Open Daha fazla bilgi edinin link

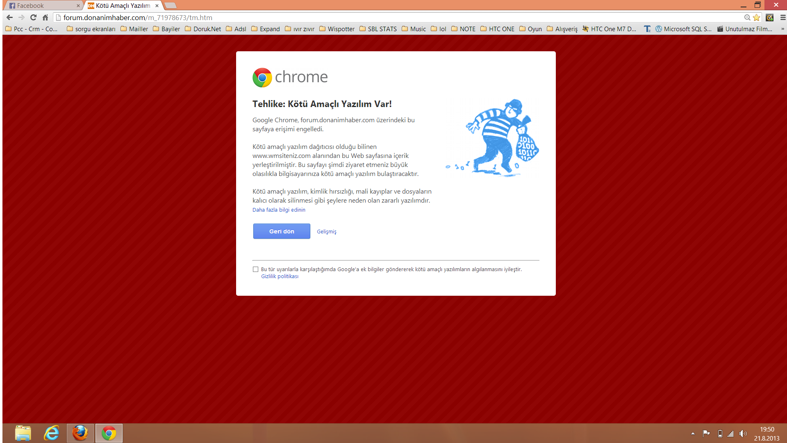tap(279, 210)
